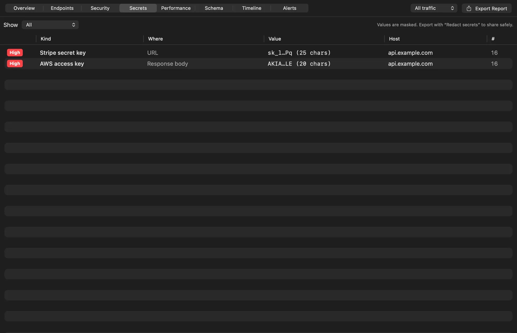View the Alerts tab
Viewport: 517px width, 333px height.
(290, 8)
